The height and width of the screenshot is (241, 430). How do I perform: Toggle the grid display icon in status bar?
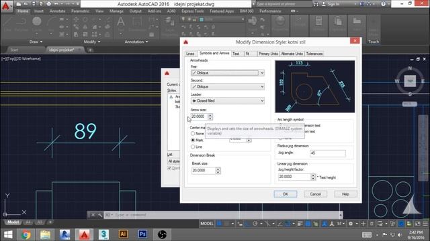coord(219,224)
